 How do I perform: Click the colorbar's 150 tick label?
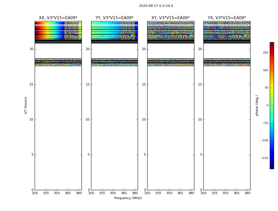pos(265,53)
